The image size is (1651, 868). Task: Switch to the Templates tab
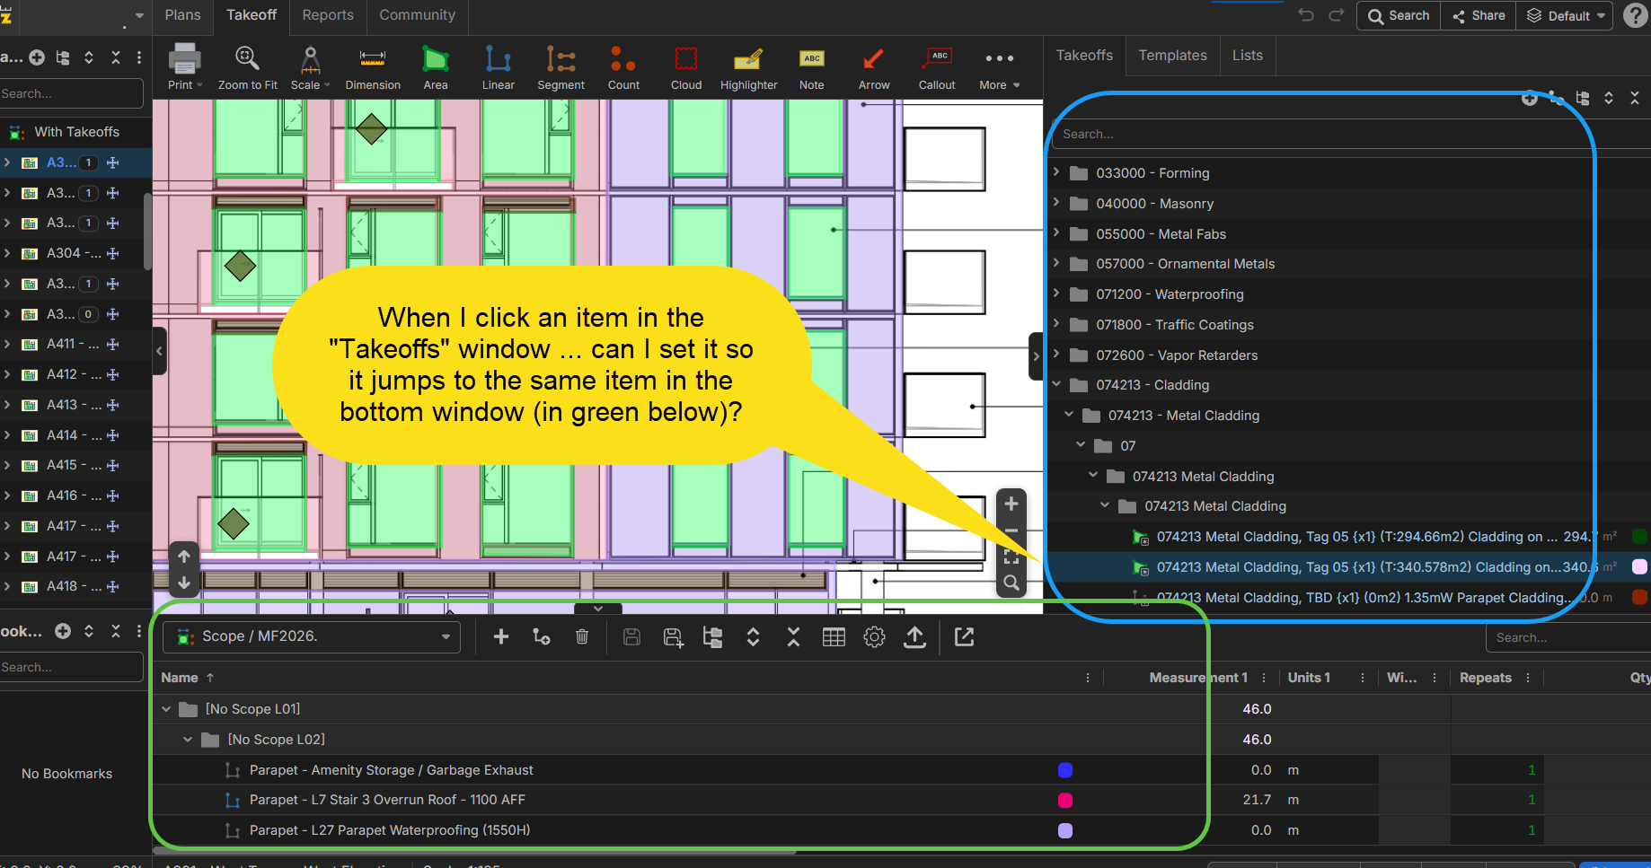[x=1173, y=56]
